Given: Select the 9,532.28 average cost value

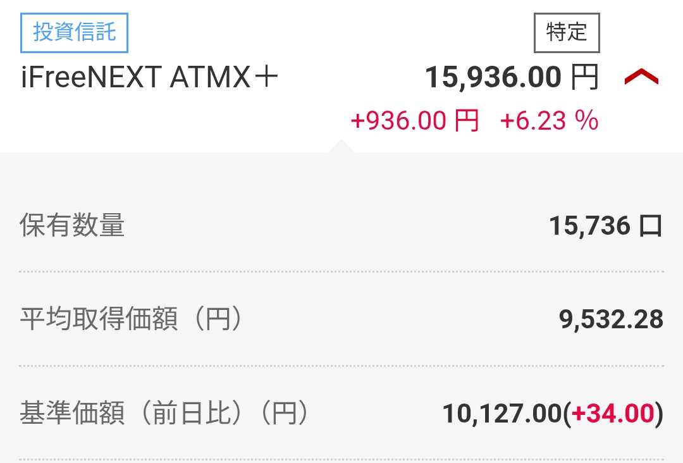Looking at the screenshot, I should pyautogui.click(x=611, y=319).
